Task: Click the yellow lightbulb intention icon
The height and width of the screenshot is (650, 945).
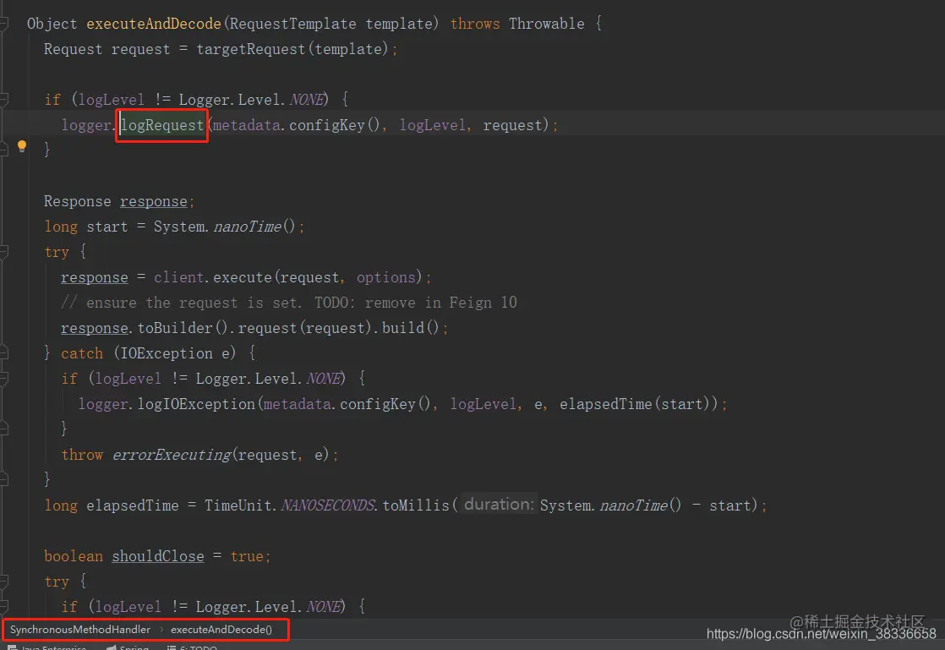Action: click(22, 145)
